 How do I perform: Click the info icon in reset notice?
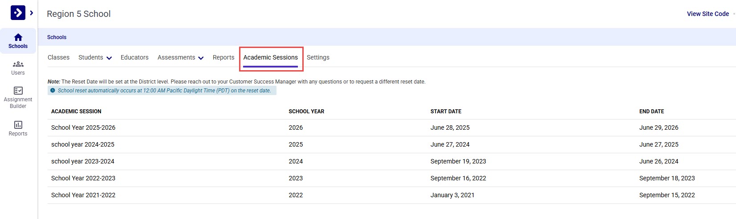(x=53, y=91)
